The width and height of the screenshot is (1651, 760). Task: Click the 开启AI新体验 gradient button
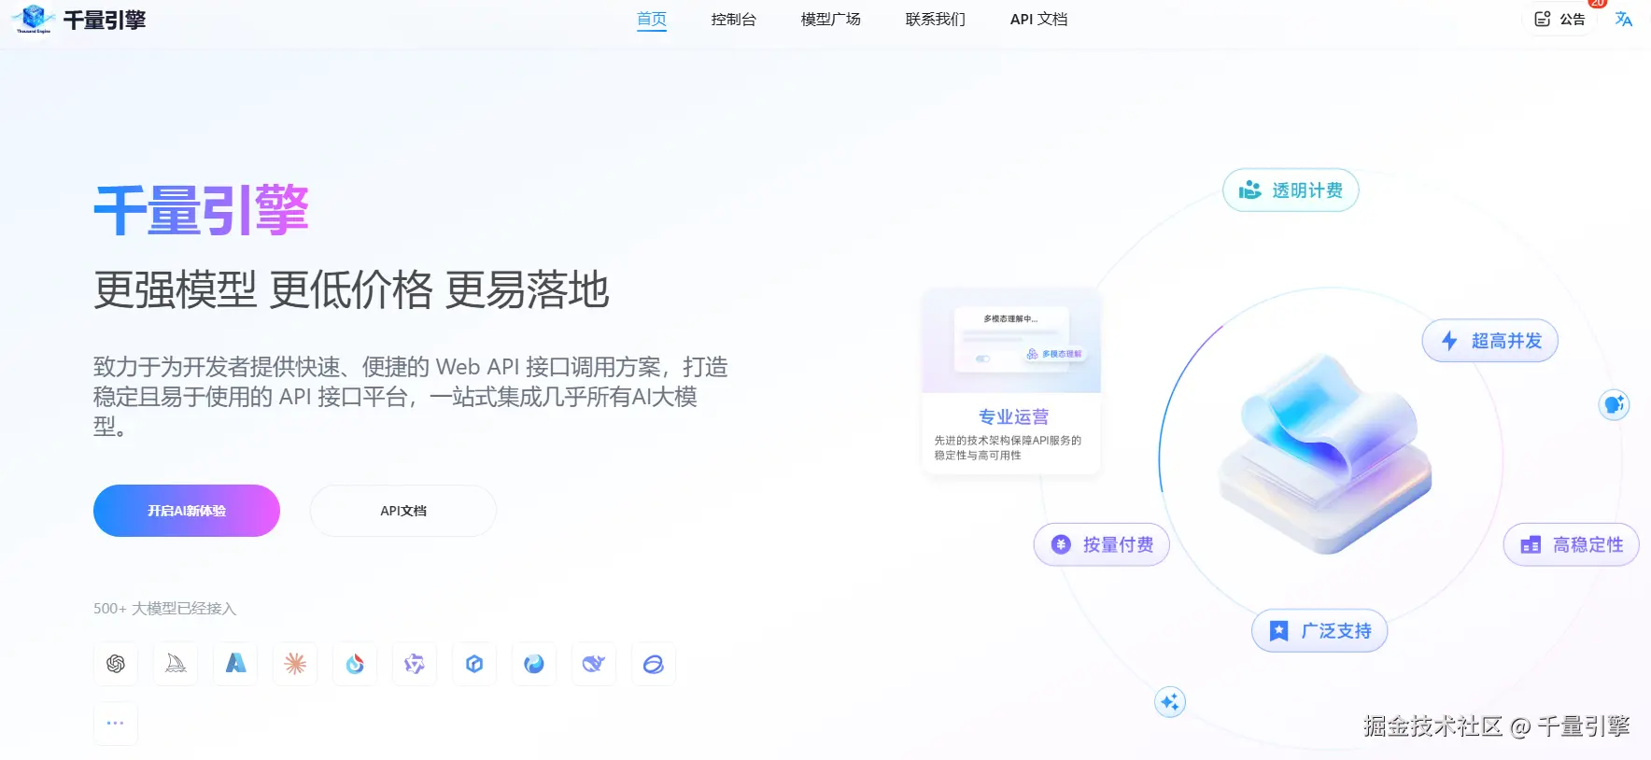tap(187, 511)
